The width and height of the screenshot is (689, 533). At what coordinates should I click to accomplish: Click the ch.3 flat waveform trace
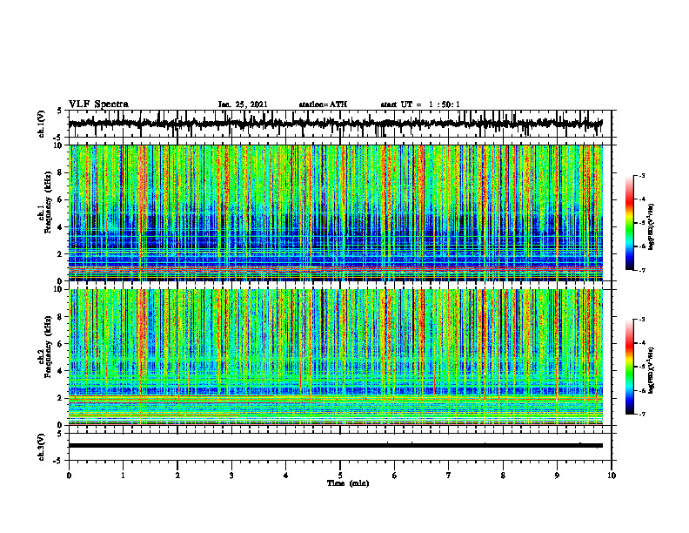(336, 446)
